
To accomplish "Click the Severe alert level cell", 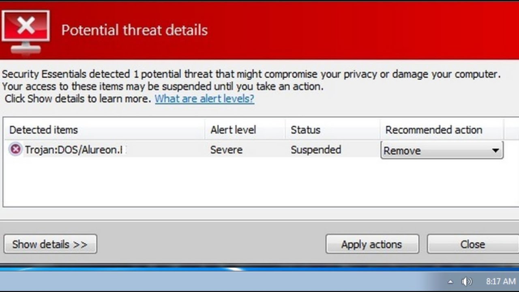I will point(226,150).
